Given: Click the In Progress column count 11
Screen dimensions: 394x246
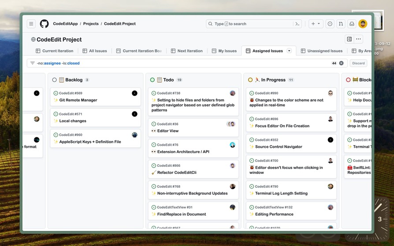Looking at the screenshot, I should tap(291, 80).
